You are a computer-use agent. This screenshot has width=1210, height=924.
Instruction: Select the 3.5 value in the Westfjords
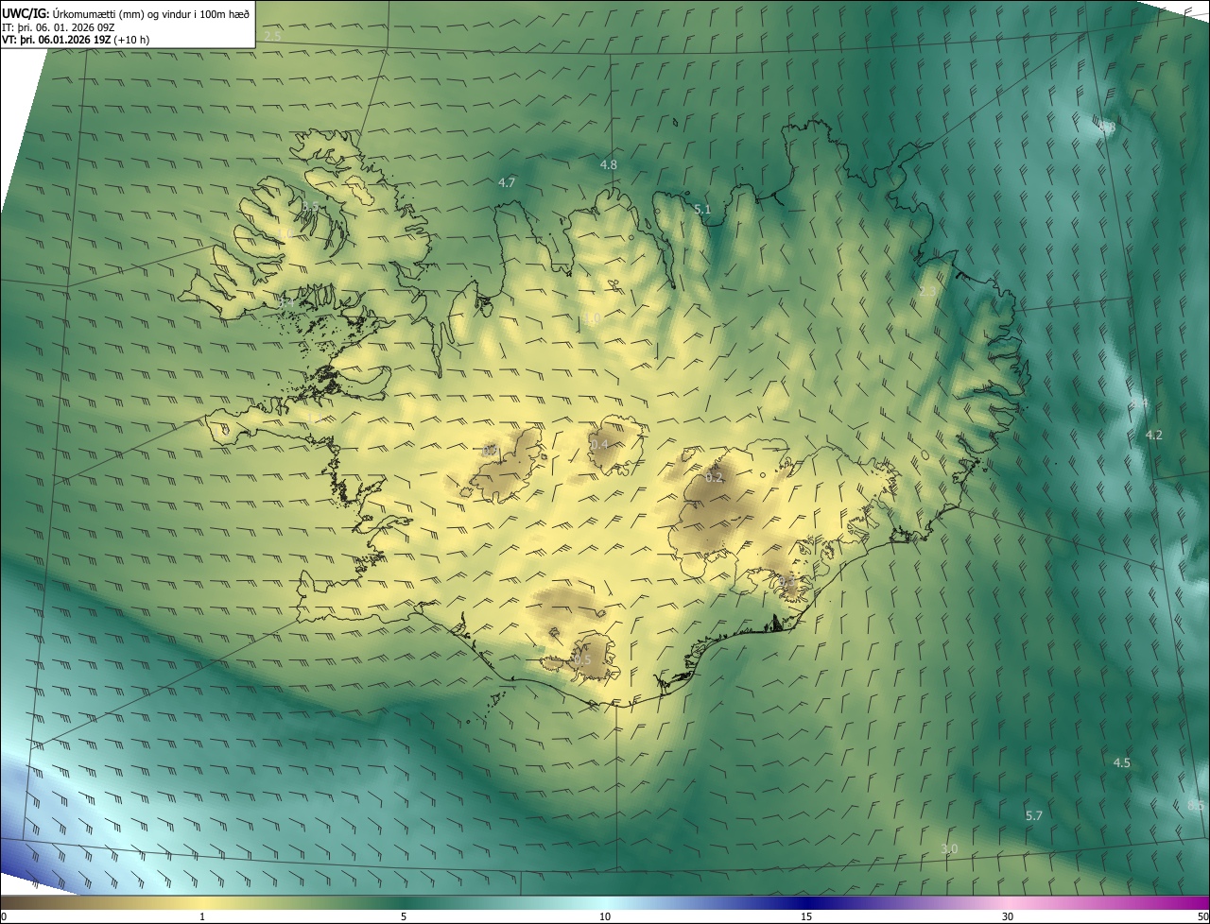(x=311, y=206)
